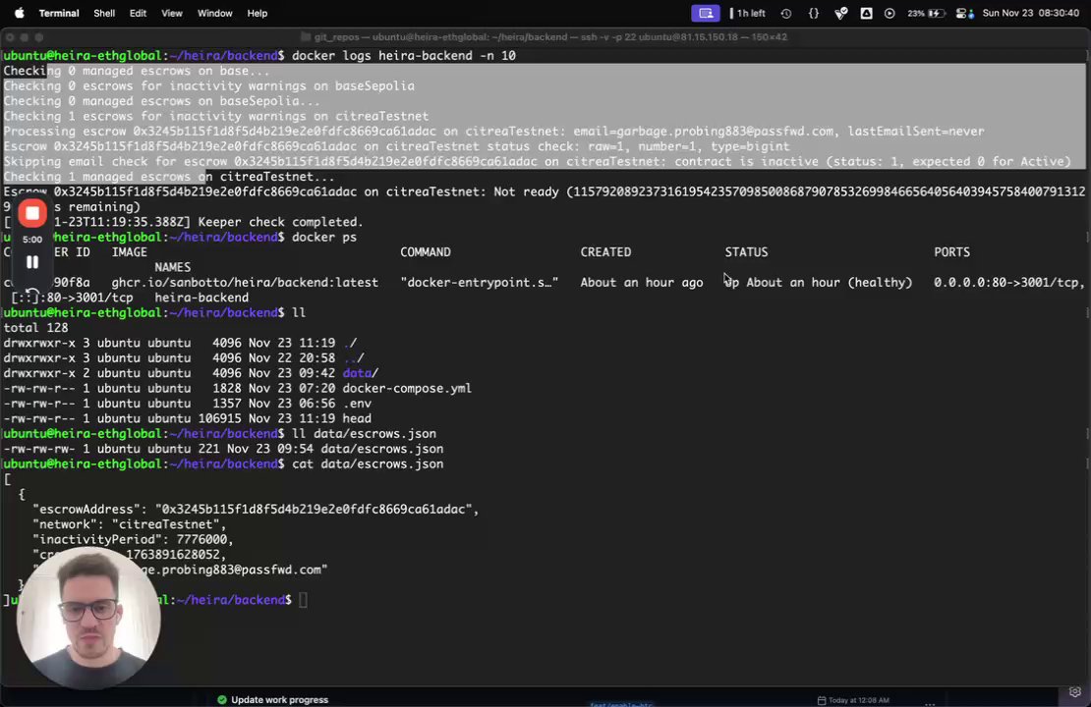Viewport: 1091px width, 707px height.
Task: Click the 'NAMES' column header
Action: [173, 267]
